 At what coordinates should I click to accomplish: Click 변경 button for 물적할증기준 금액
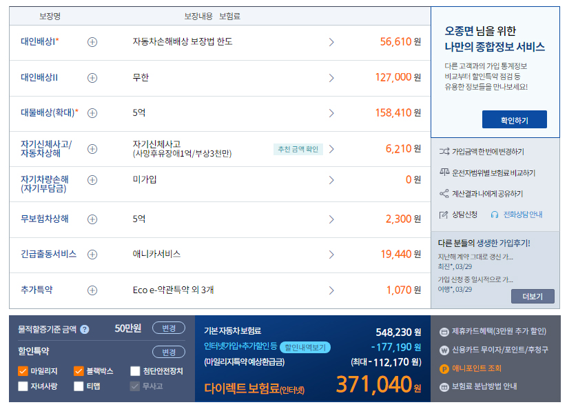point(169,328)
